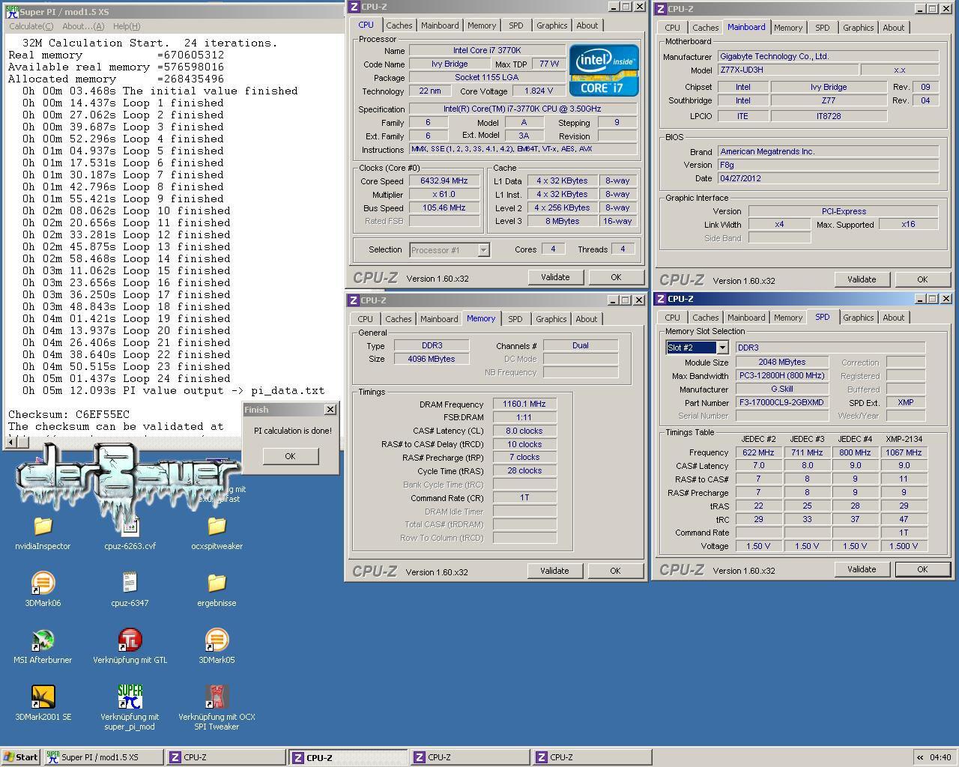Click OK in the PI calculation done dialog
Image resolution: width=959 pixels, height=767 pixels.
pyautogui.click(x=290, y=456)
